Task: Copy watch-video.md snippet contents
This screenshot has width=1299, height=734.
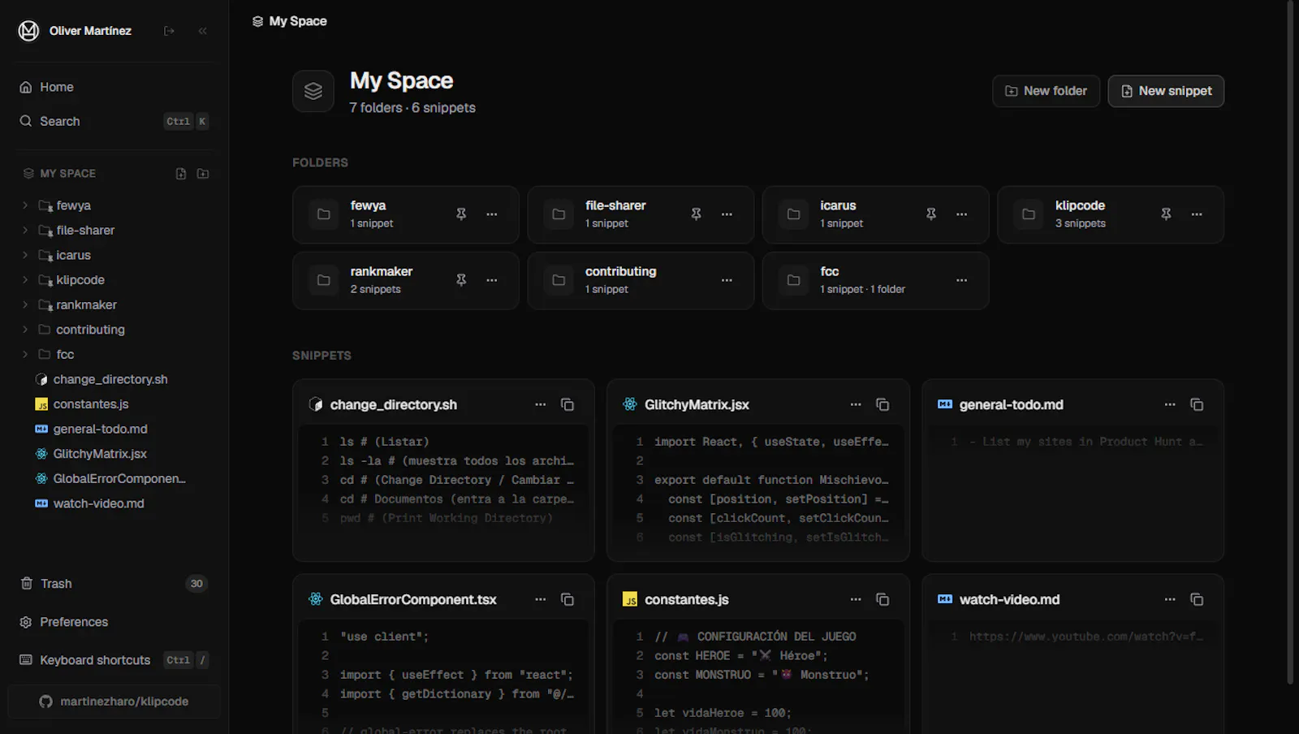Action: (x=1197, y=599)
